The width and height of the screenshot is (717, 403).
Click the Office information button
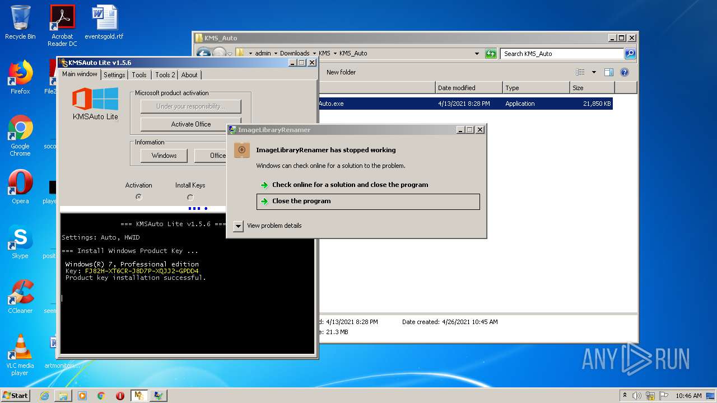211,156
